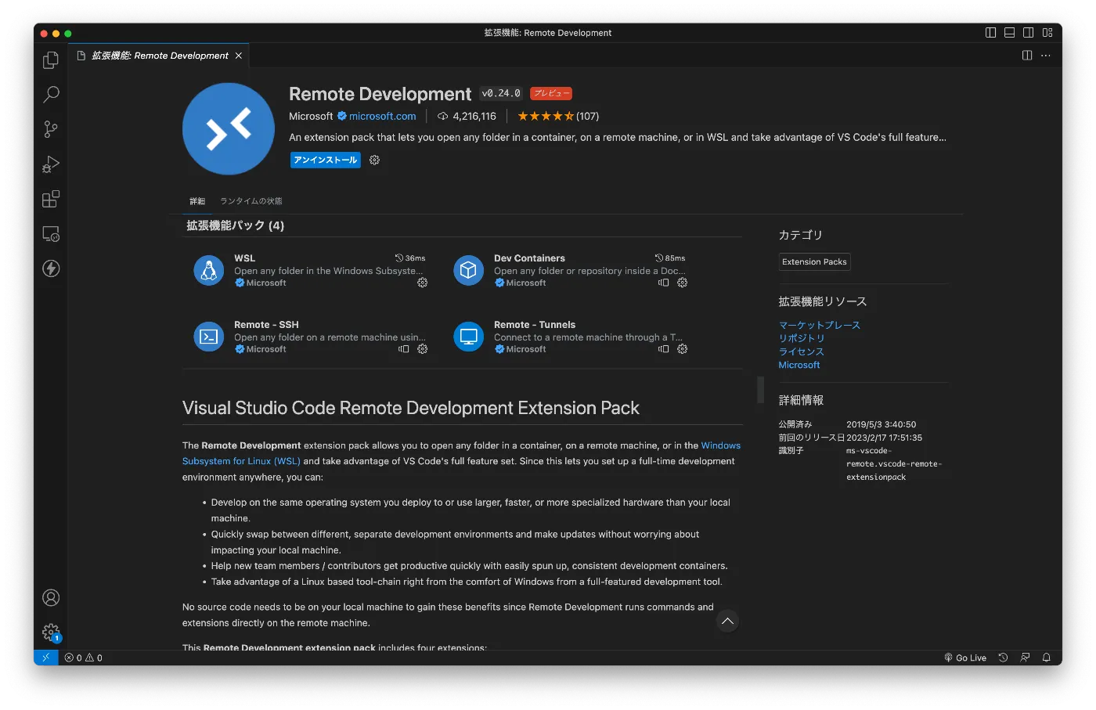Click remote indicator icon on Remote - SSH
Image resolution: width=1096 pixels, height=710 pixels.
(404, 349)
